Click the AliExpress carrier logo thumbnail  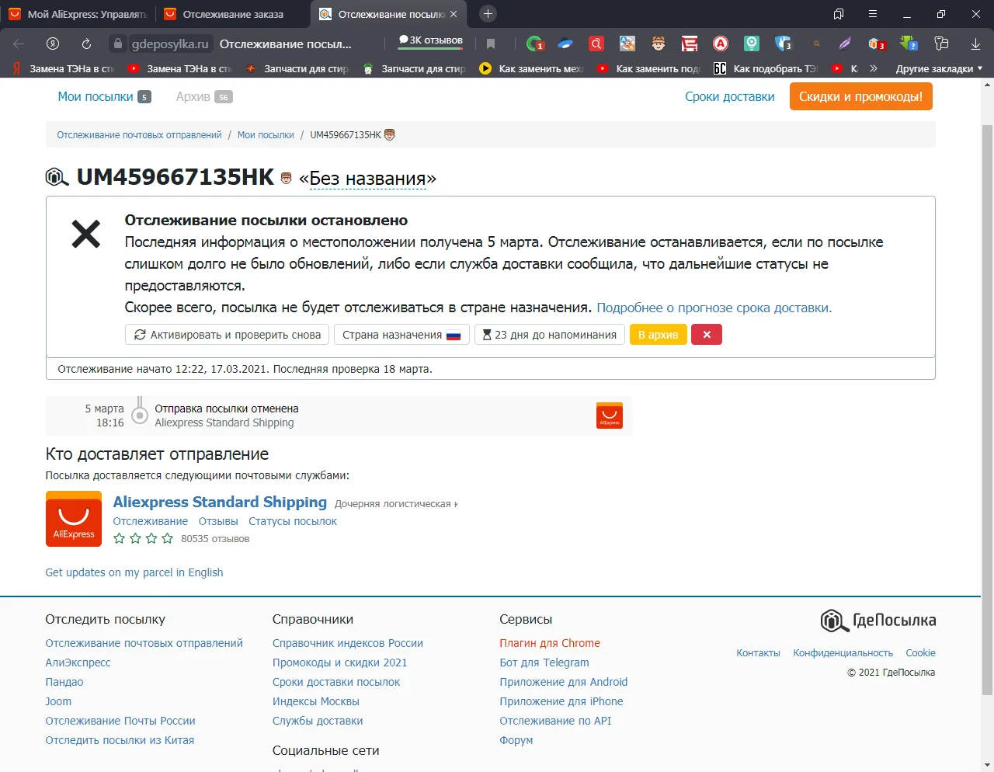point(74,519)
